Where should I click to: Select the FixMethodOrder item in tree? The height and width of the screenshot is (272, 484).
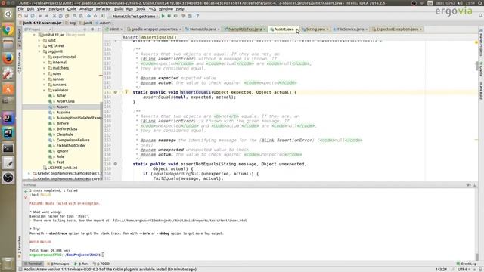coord(71,146)
